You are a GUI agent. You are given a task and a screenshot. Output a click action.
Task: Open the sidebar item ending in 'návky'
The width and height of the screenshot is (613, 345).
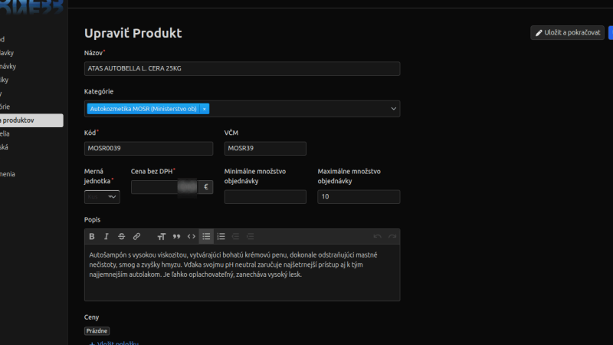coord(8,67)
